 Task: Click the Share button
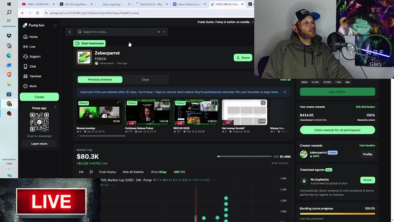243,58
